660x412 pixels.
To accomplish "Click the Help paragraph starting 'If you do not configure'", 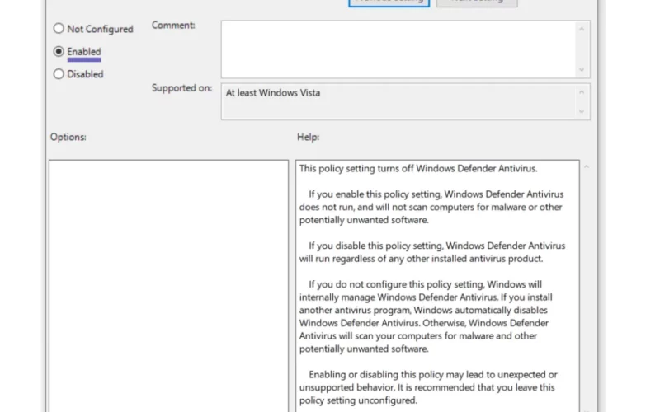I will pyautogui.click(x=426, y=316).
